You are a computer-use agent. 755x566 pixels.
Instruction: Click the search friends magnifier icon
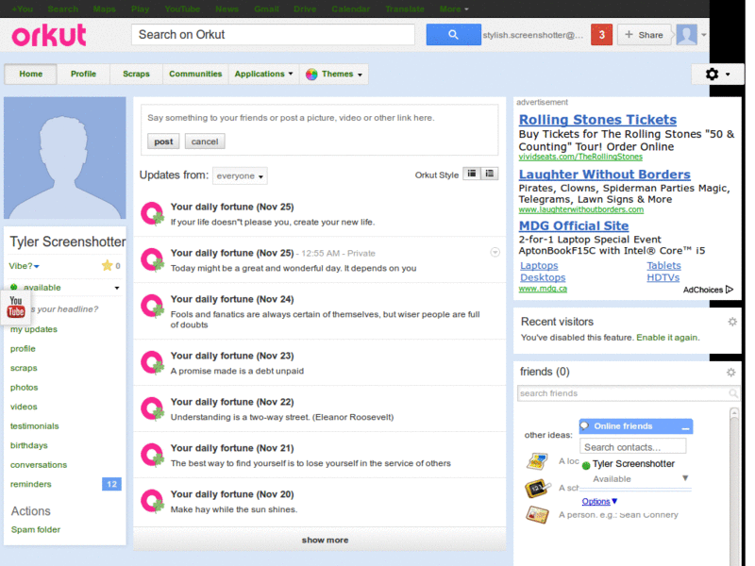tap(733, 393)
